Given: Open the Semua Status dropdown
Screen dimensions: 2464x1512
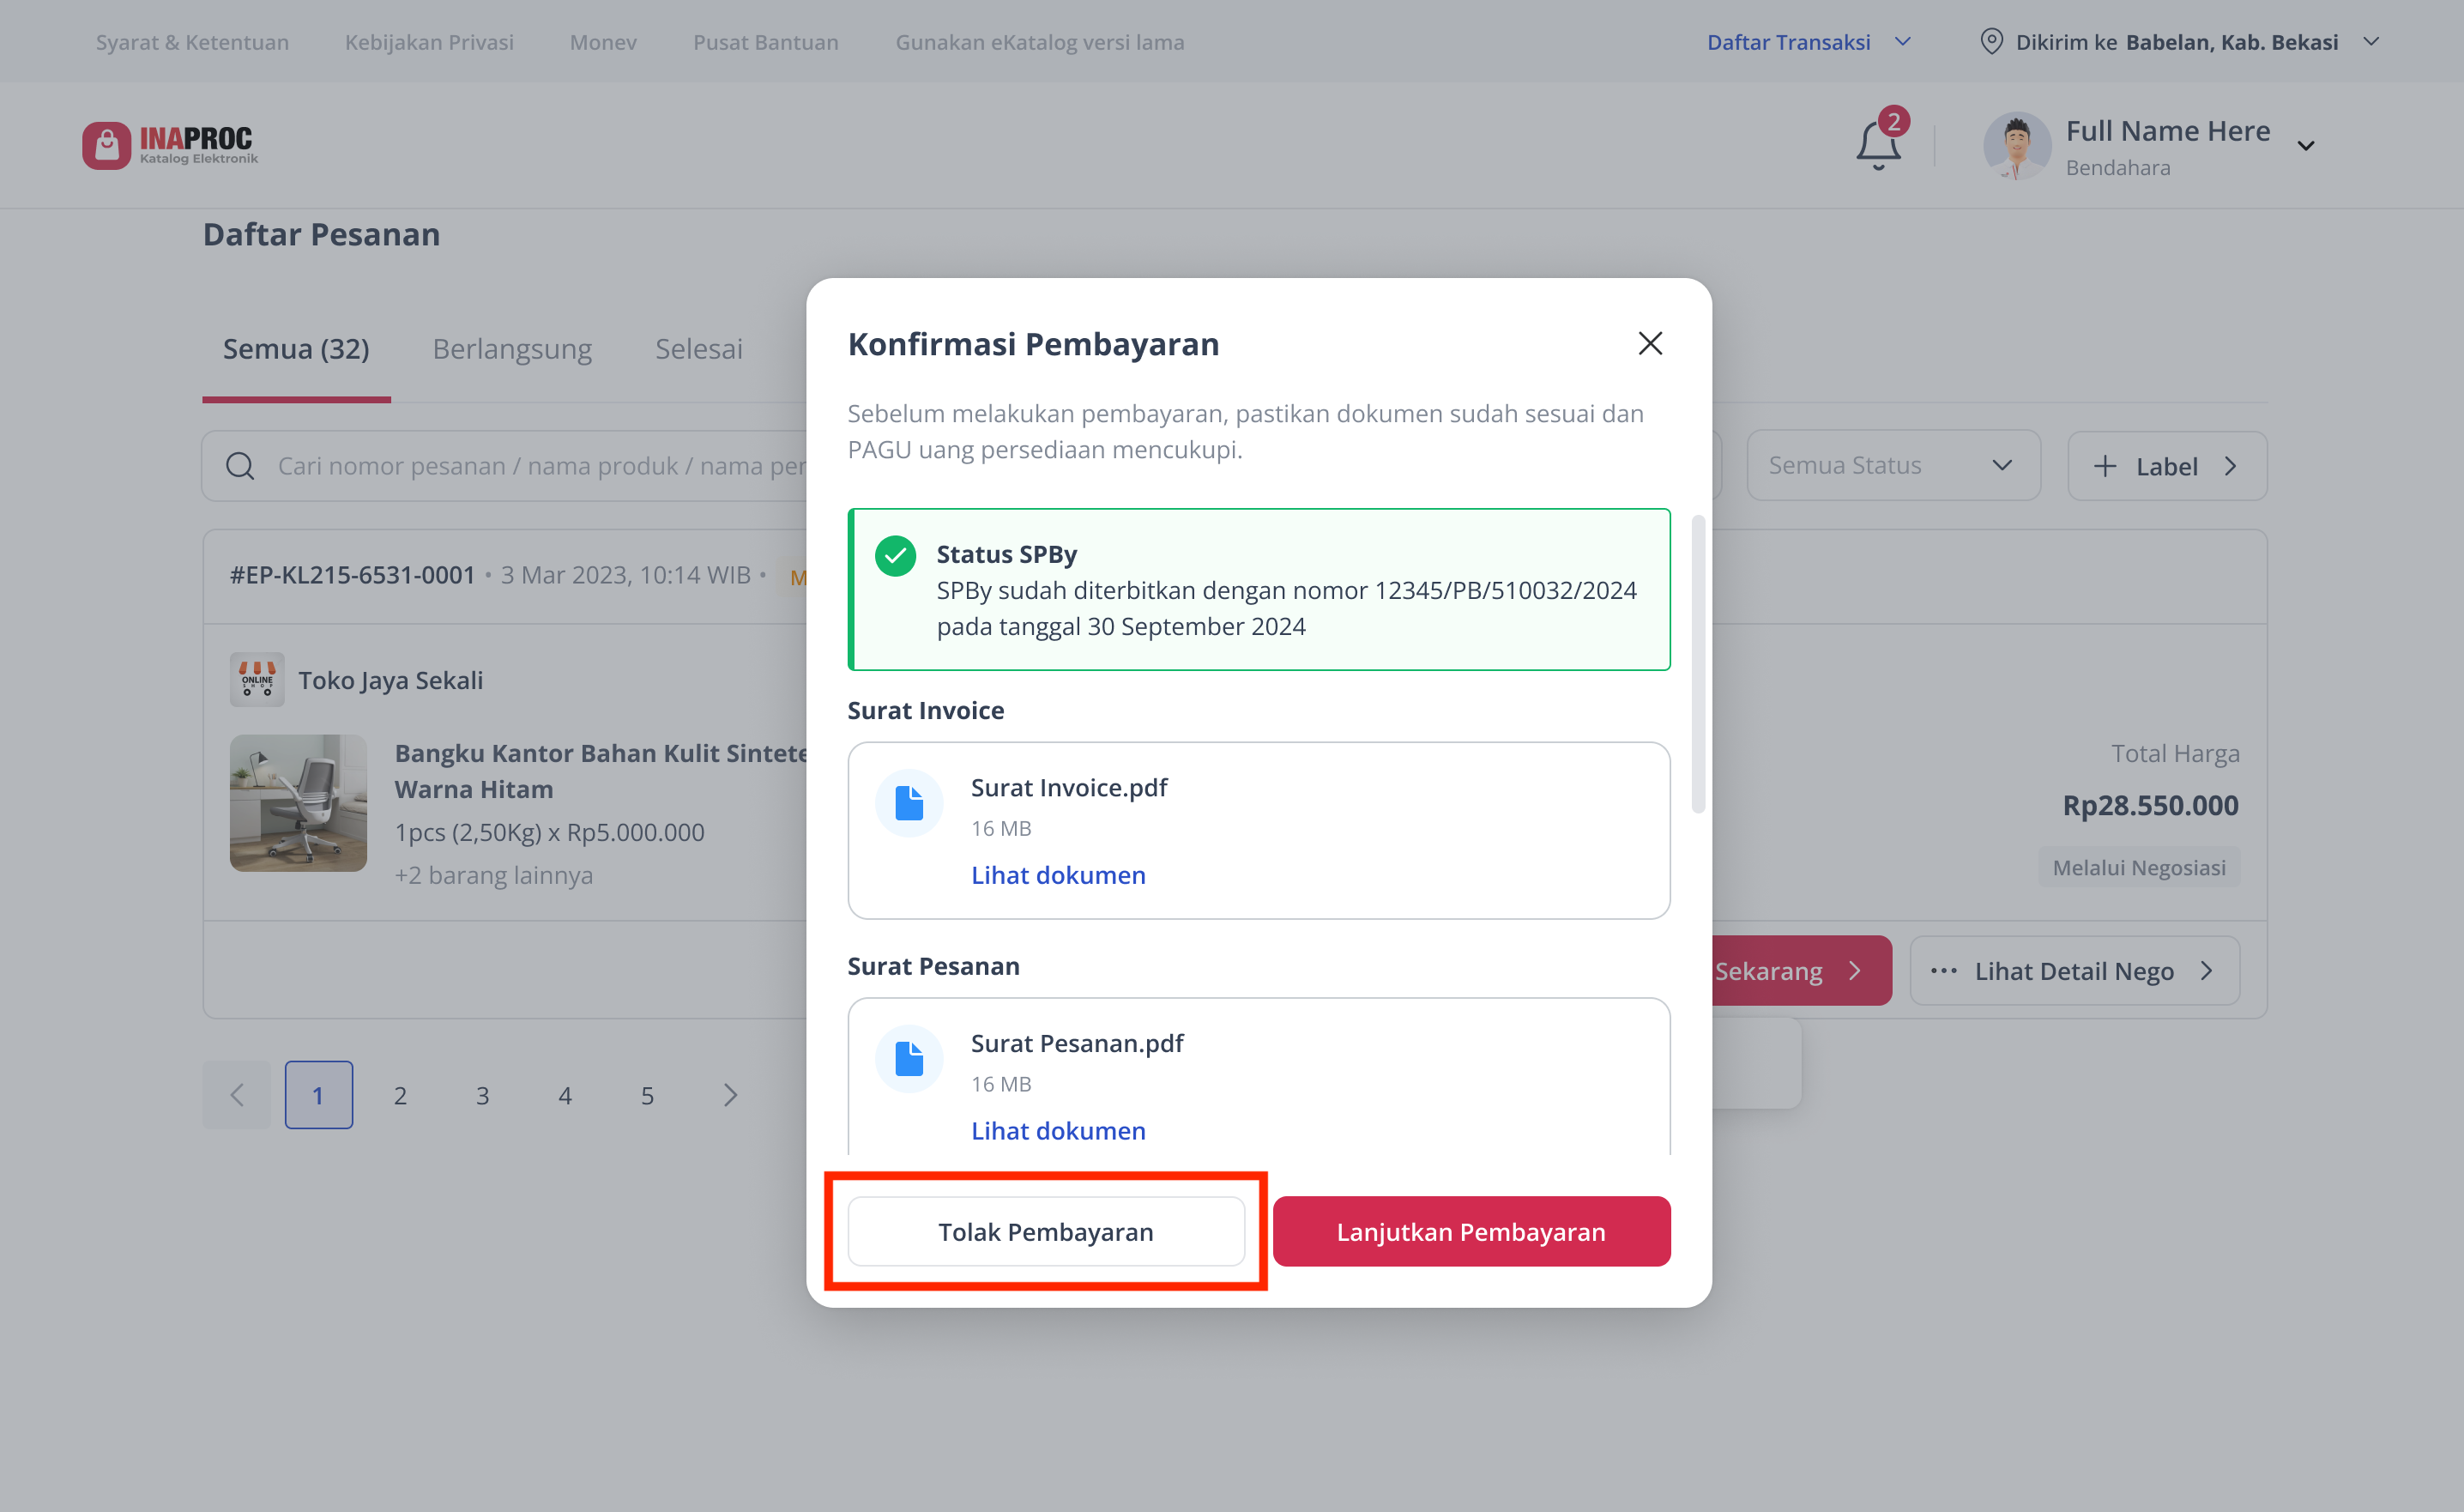Looking at the screenshot, I should [1893, 466].
